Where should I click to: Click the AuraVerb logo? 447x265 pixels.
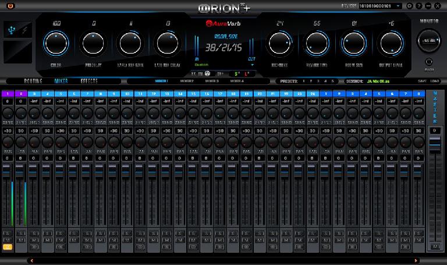(x=223, y=23)
